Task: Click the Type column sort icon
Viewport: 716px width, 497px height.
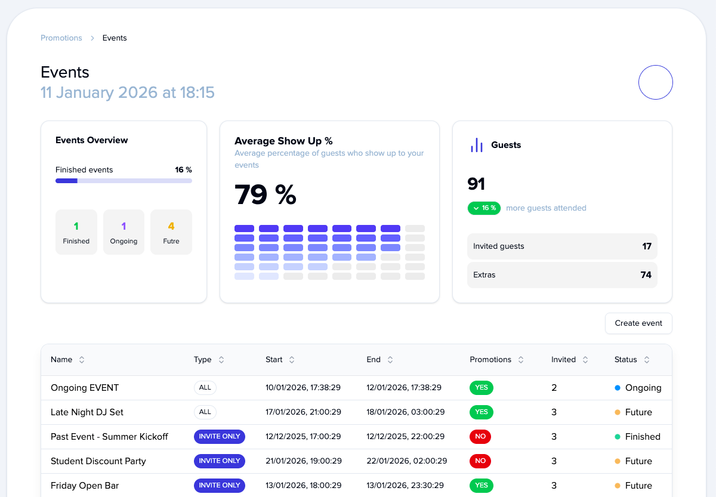Action: pos(221,360)
